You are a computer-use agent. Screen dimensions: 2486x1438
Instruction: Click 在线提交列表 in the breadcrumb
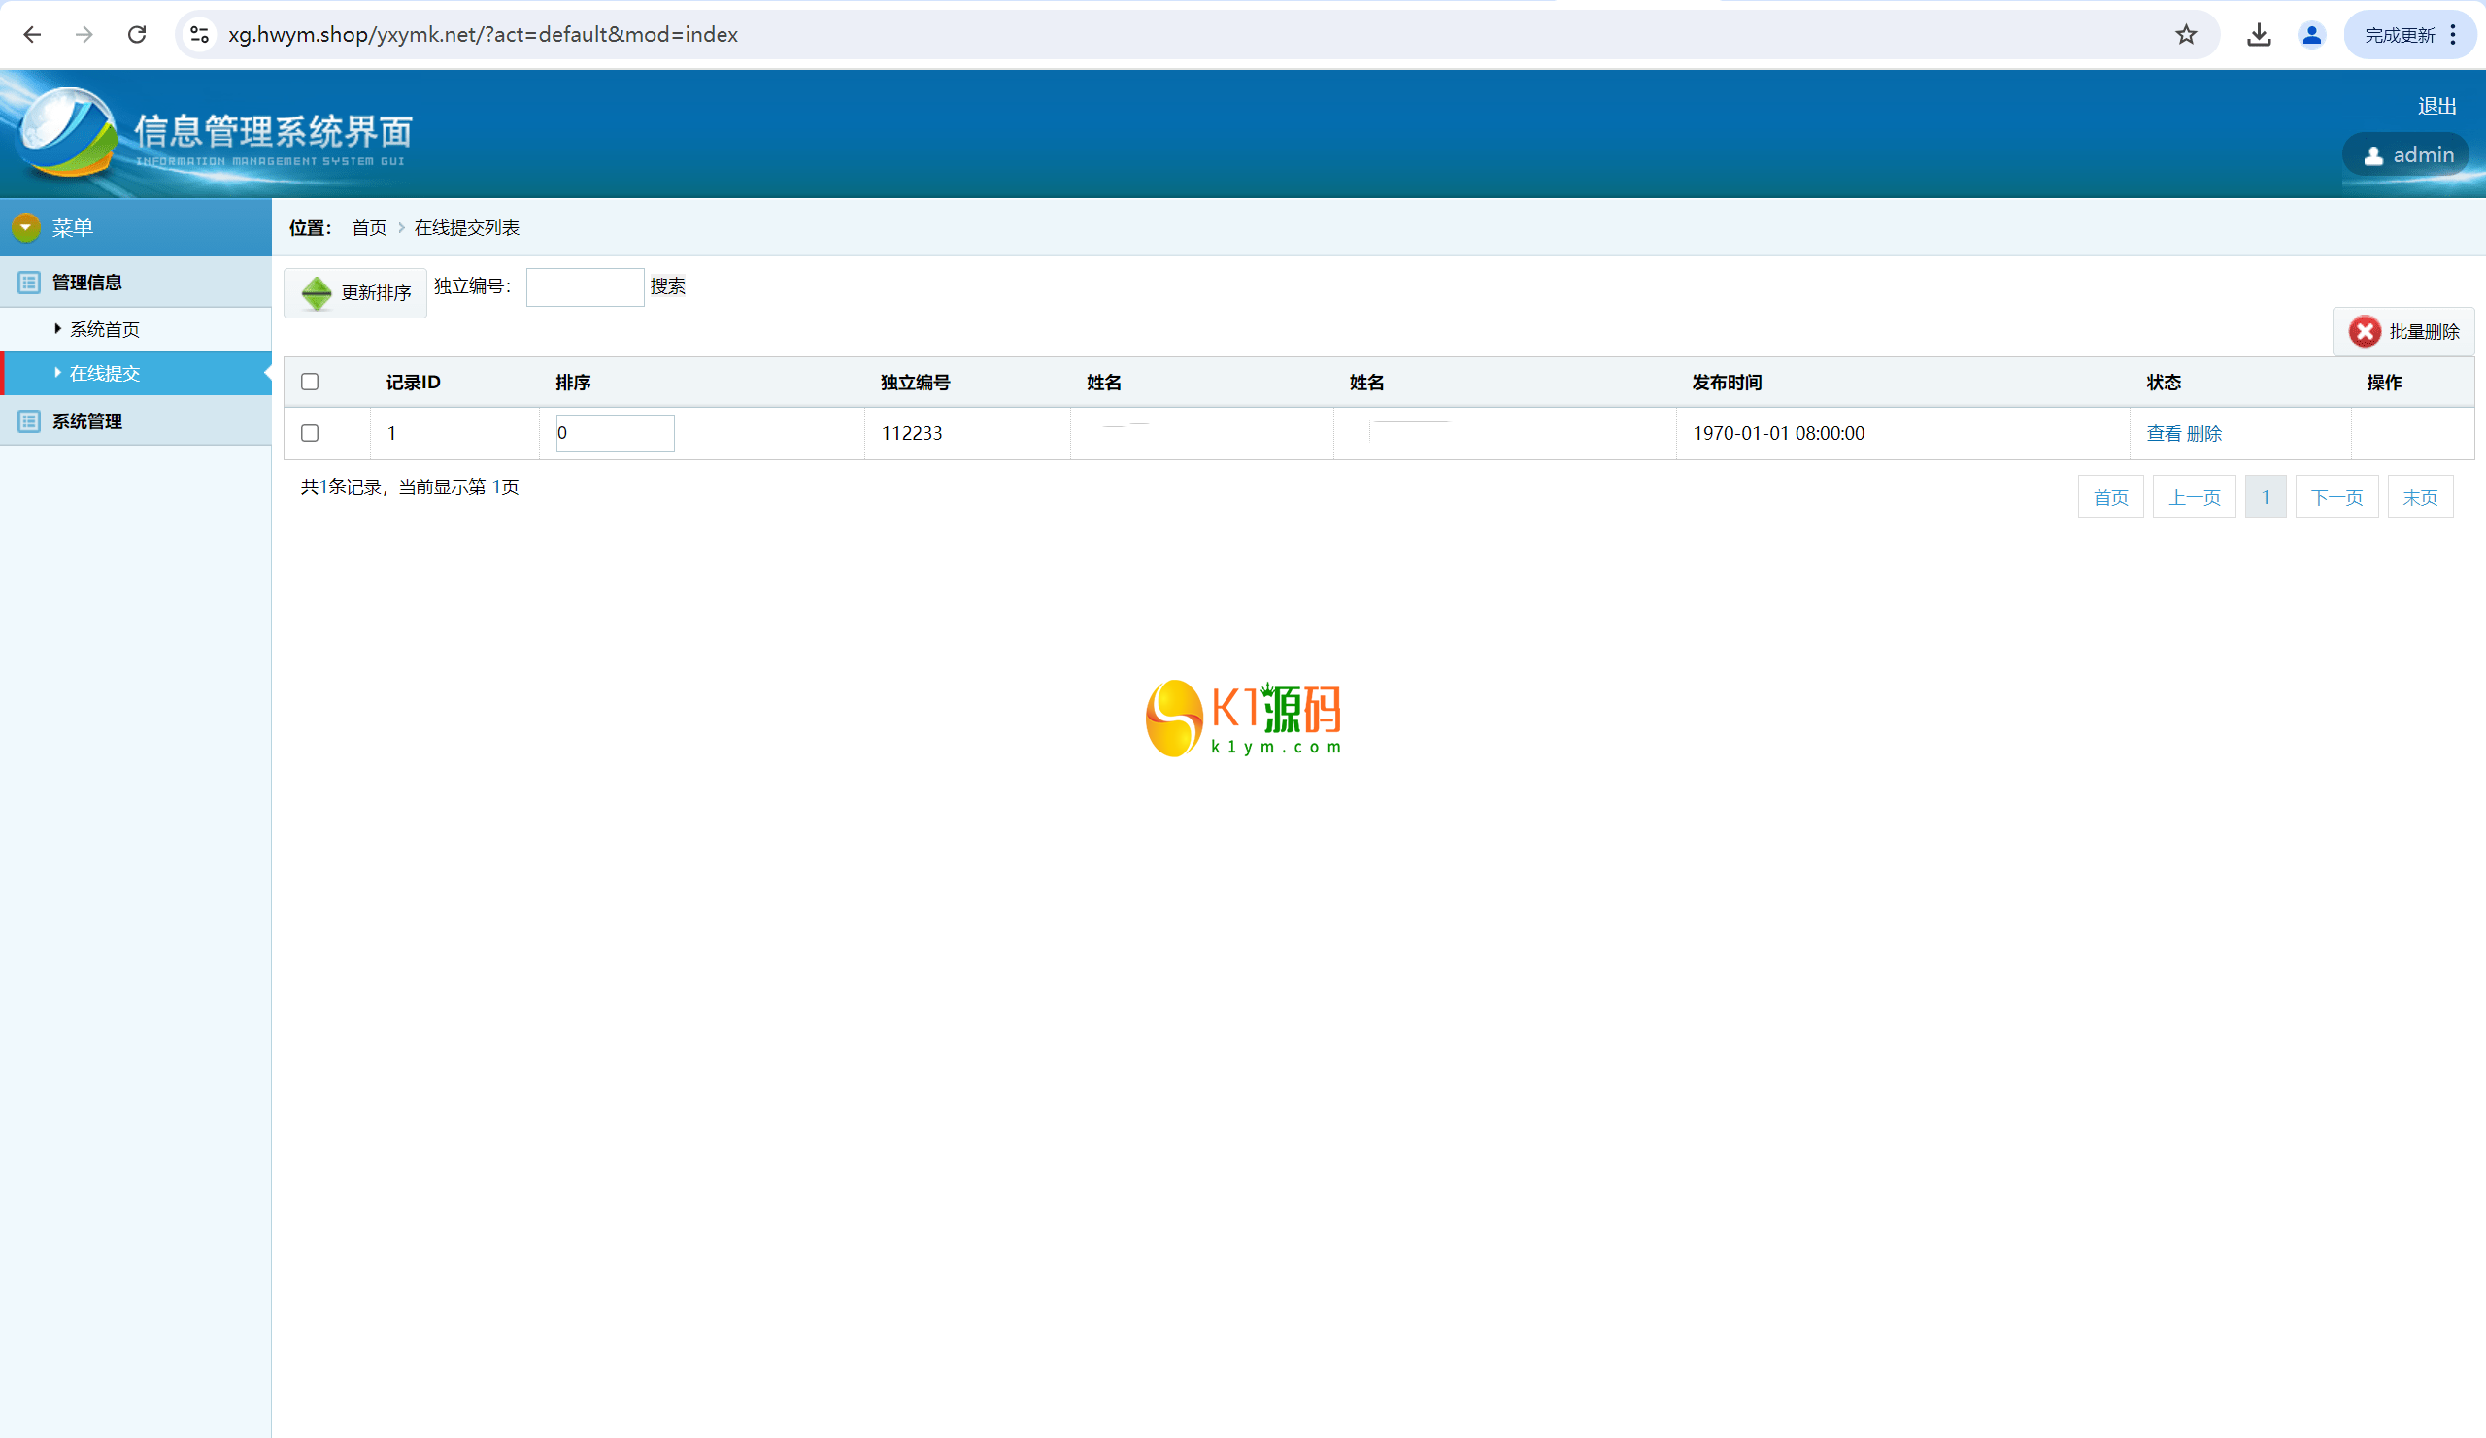point(467,228)
